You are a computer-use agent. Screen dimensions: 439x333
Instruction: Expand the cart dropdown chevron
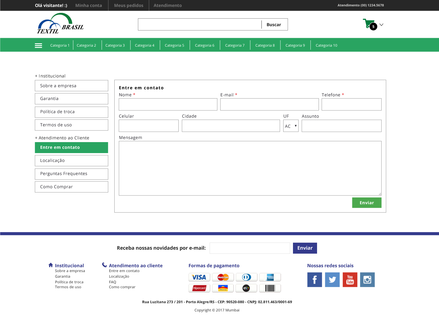coord(381,25)
